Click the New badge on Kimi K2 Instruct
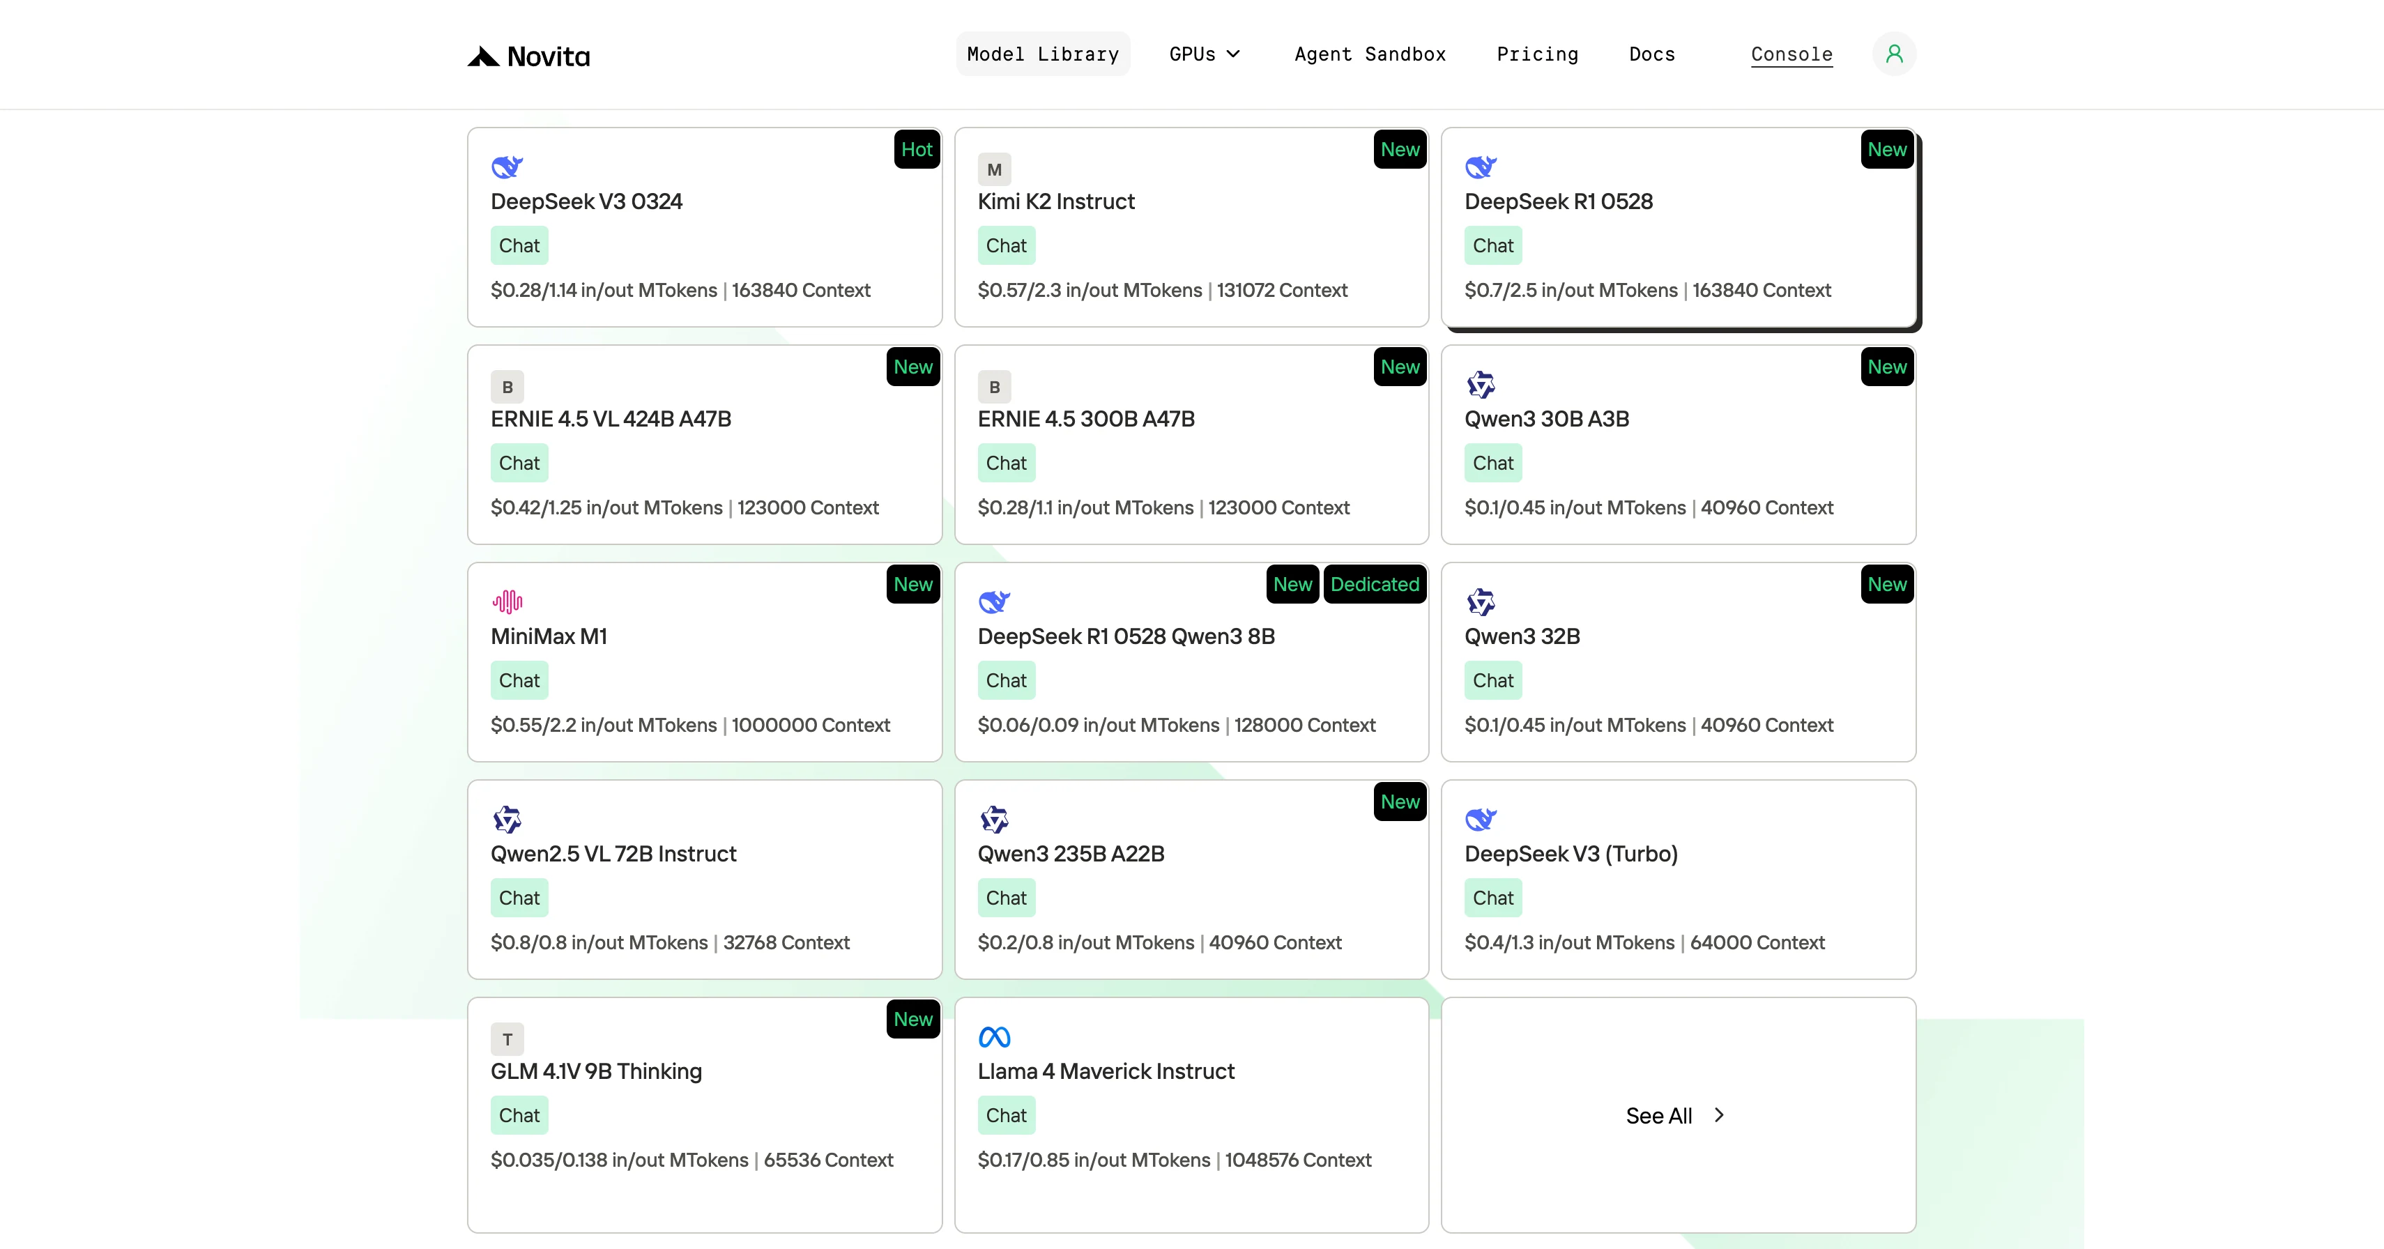The width and height of the screenshot is (2384, 1249). tap(1400, 150)
